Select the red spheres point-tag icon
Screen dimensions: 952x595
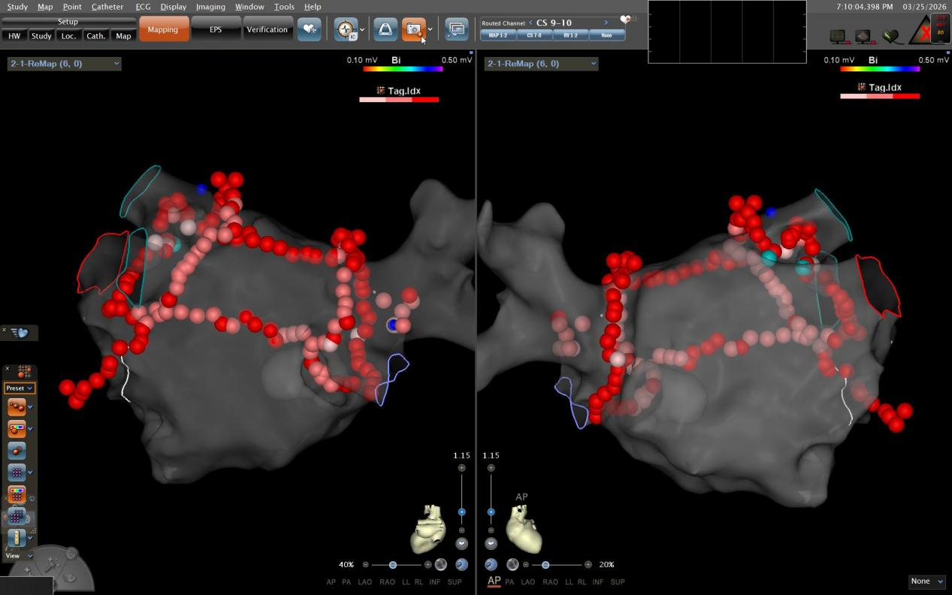17,406
